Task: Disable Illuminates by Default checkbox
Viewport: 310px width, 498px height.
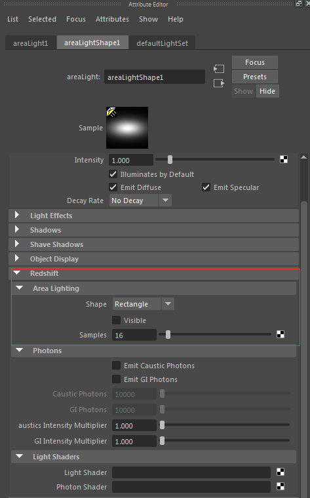Action: point(113,174)
